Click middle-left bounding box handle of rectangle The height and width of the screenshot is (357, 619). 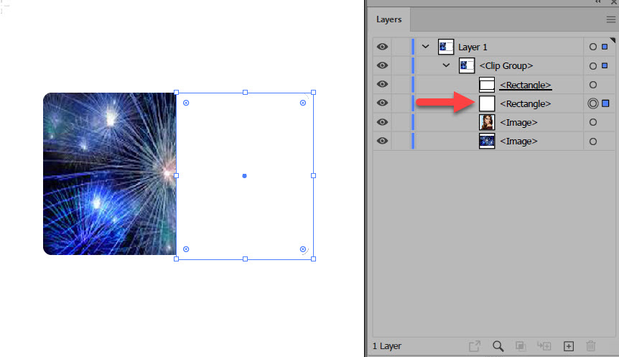coord(177,176)
